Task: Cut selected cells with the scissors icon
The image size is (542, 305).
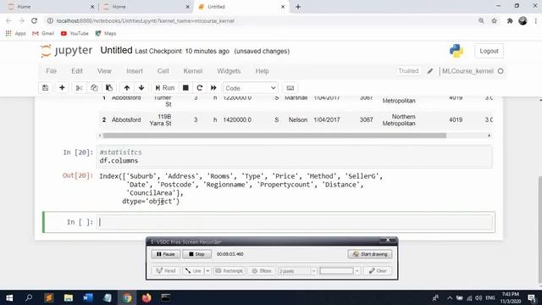Action: (x=79, y=88)
